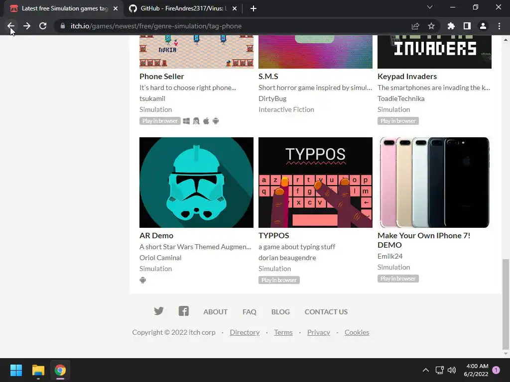
Task: Open the tab search chevron
Action: click(430, 7)
